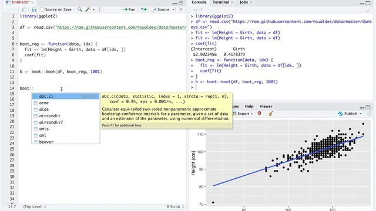Image resolution: width=376 pixels, height=211 pixels.
Task: Open find and replace magnifier icon
Action: (80, 9)
